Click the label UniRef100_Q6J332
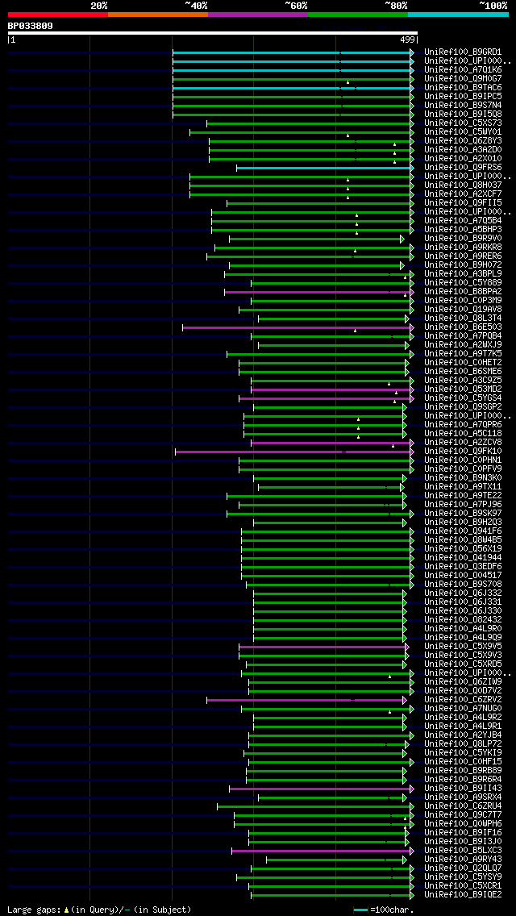 click(463, 593)
